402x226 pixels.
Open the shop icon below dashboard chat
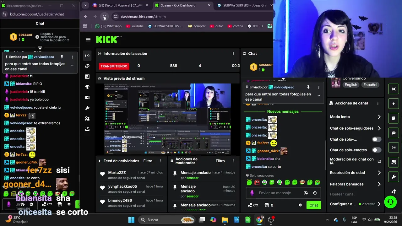[267, 205]
